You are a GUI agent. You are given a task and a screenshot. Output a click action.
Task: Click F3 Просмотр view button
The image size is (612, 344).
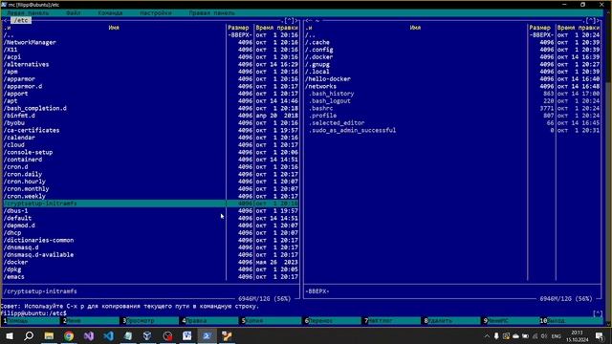pos(151,321)
